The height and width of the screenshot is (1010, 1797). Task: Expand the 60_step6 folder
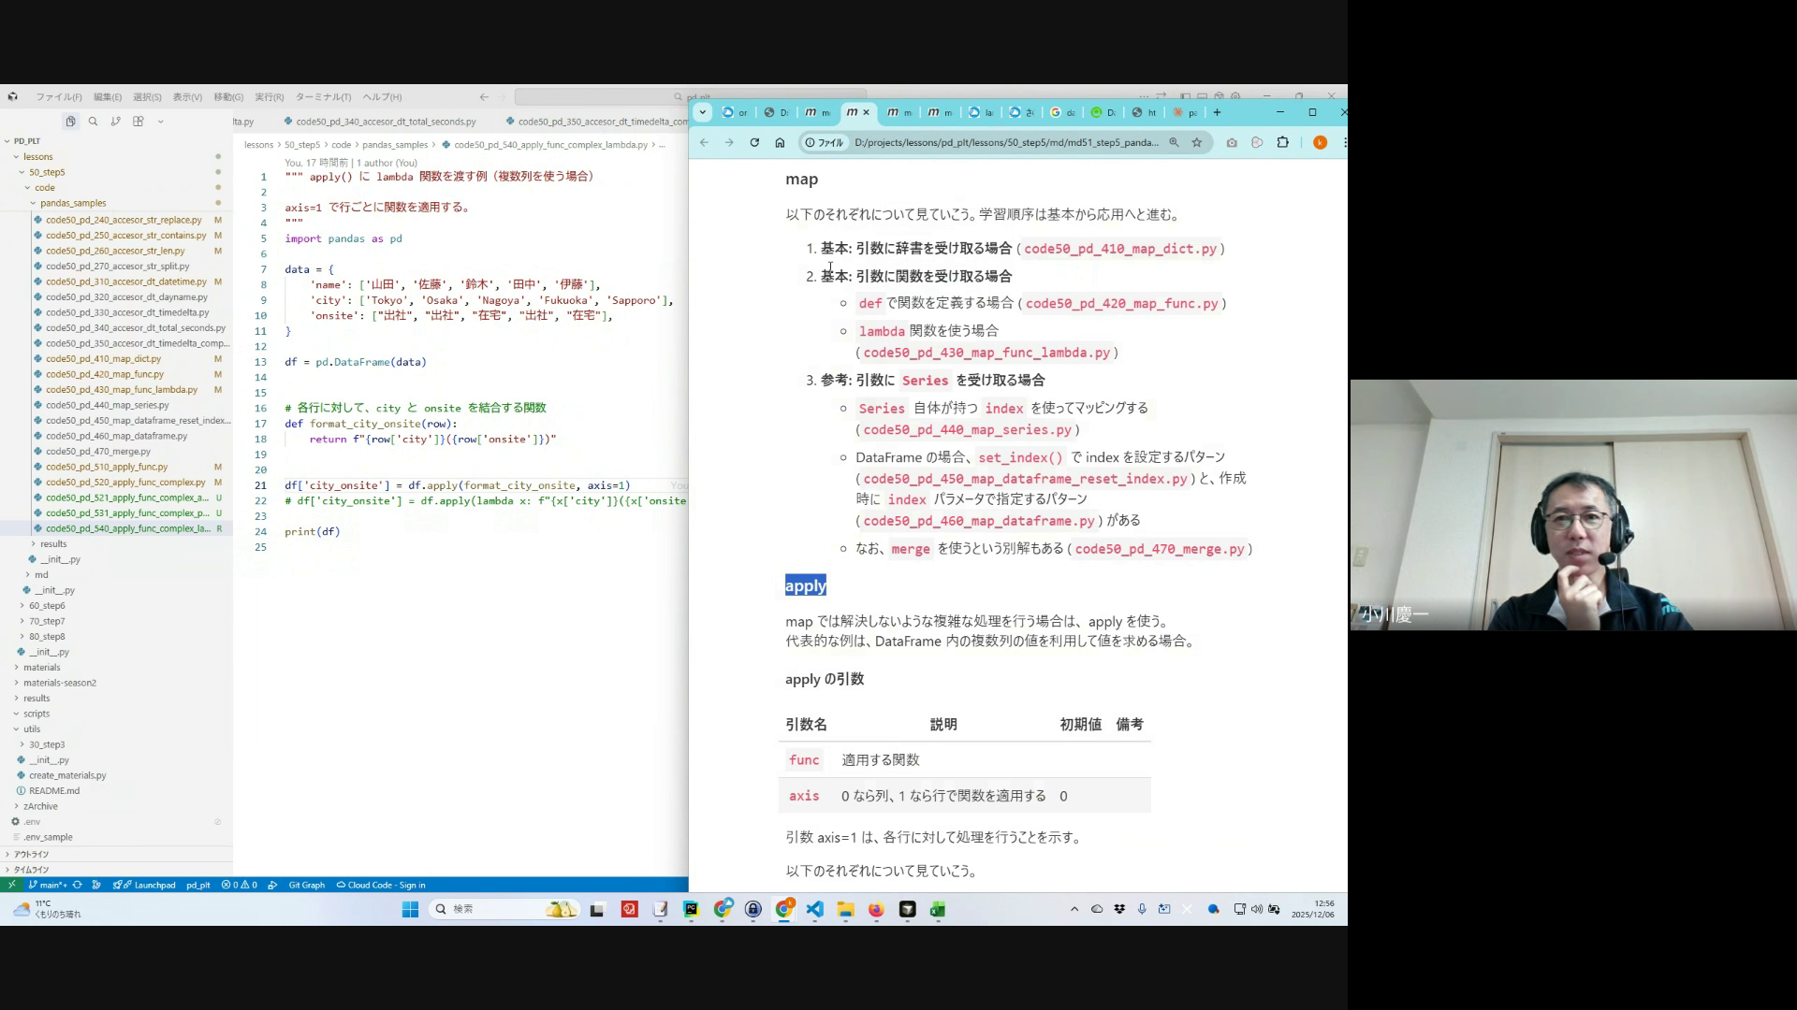coord(46,606)
